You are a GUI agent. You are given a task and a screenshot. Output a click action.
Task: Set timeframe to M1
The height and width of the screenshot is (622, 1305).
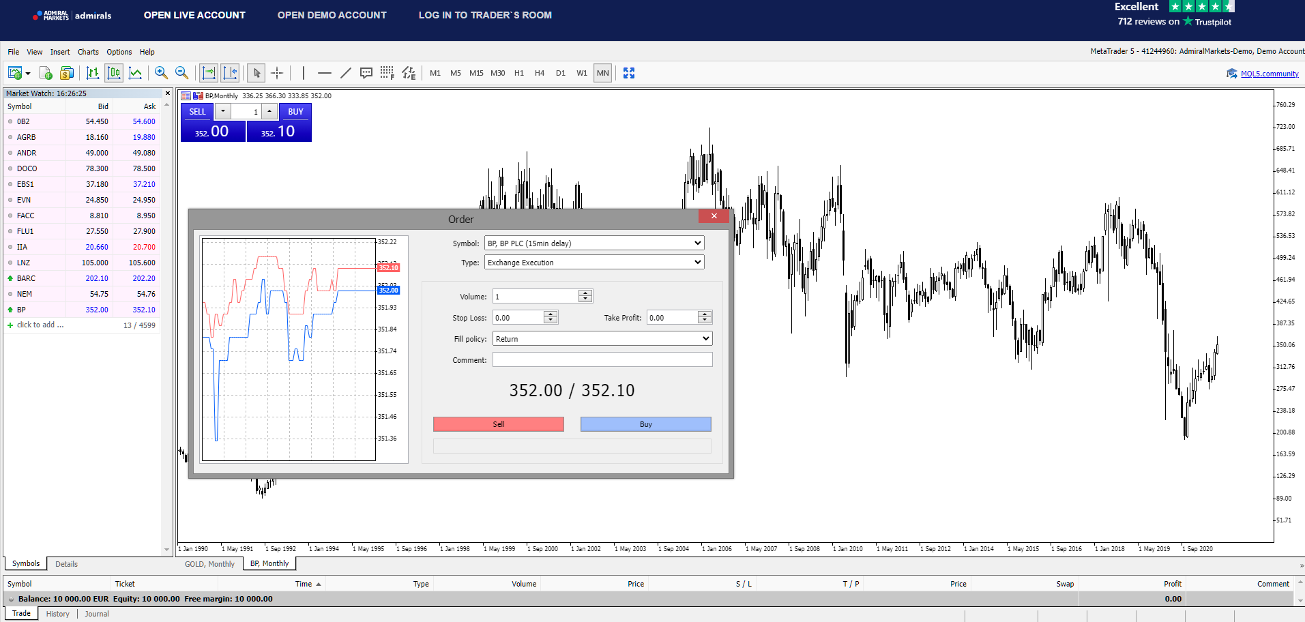(435, 73)
